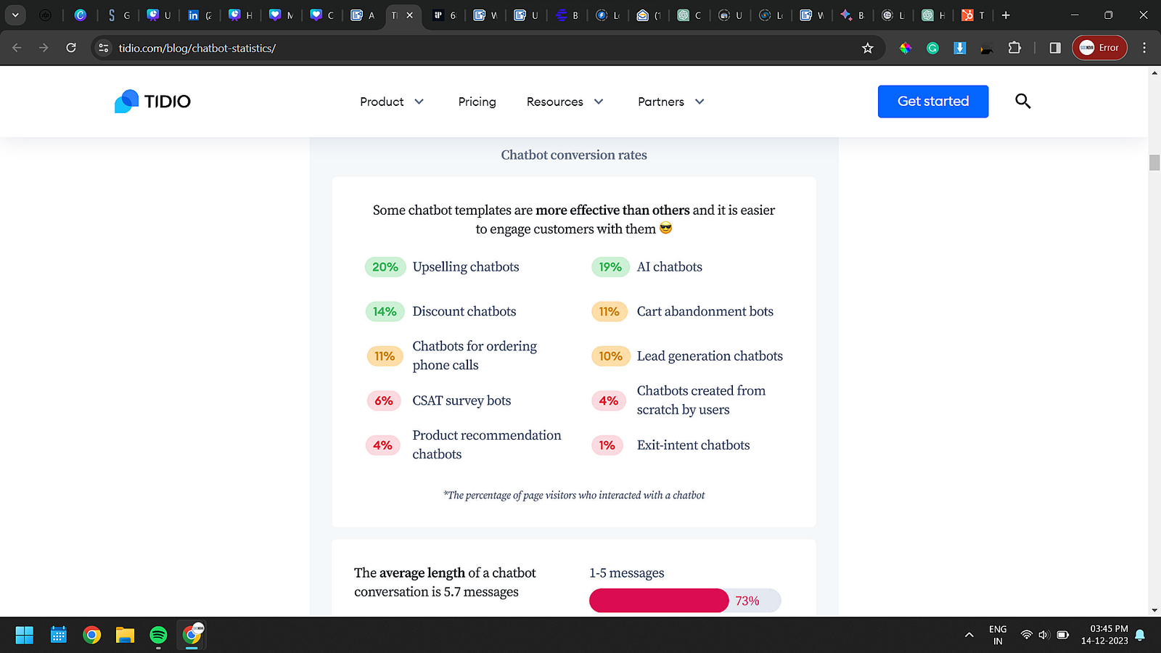Open File Explorer from the taskbar
Viewport: 1161px width, 653px height.
(x=125, y=636)
